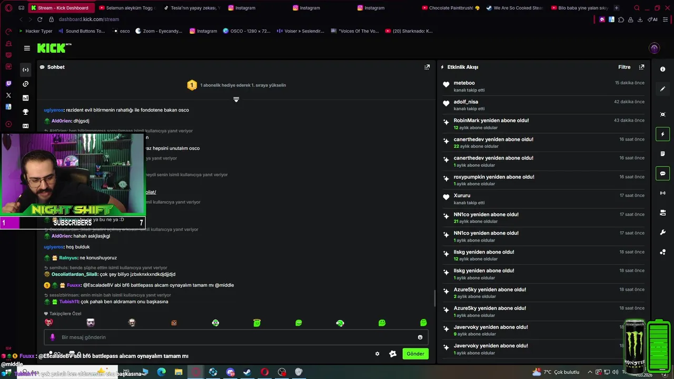Screen dimensions: 674x379
Task: Open Microsoft Edge from the taskbar
Action: (161, 372)
